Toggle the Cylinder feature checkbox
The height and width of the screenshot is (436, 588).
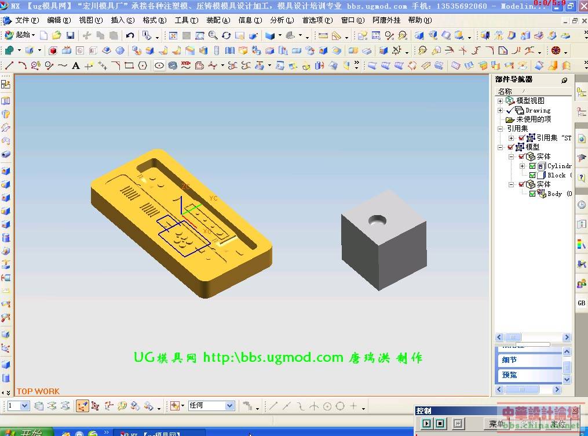pos(532,166)
